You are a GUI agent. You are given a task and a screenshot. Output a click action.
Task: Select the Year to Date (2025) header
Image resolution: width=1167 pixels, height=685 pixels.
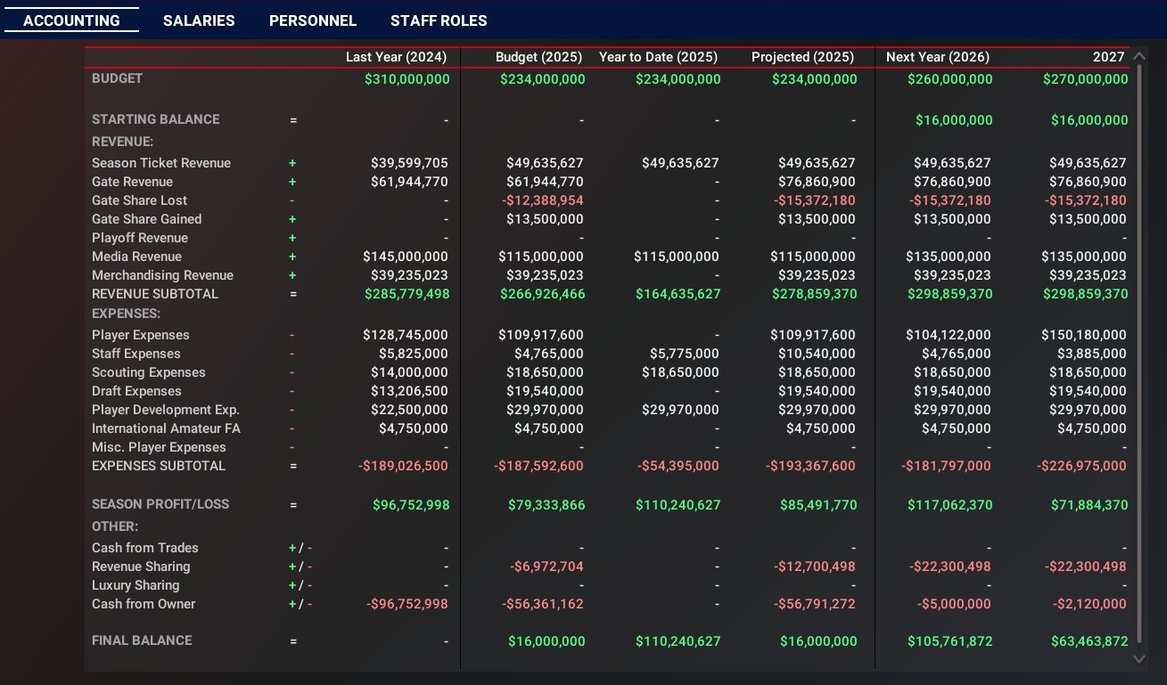pos(658,57)
